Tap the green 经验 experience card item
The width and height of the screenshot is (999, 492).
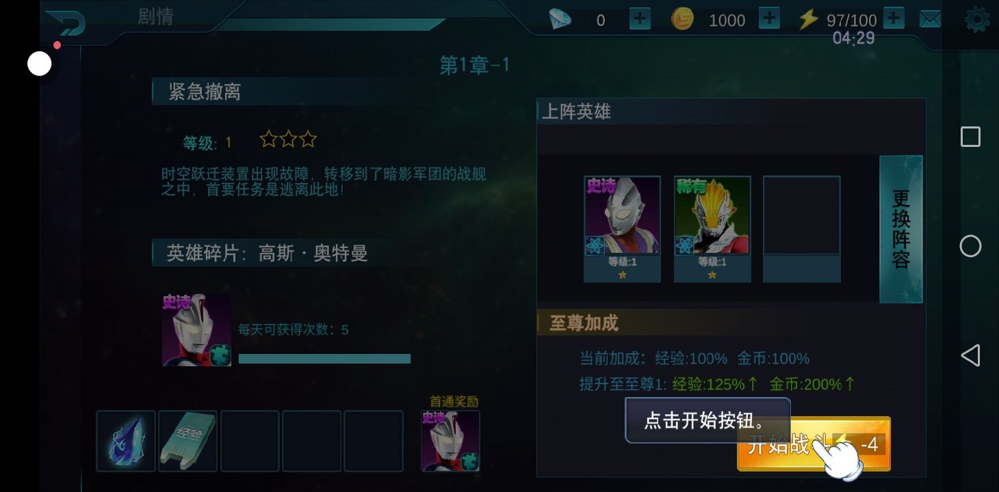[187, 441]
